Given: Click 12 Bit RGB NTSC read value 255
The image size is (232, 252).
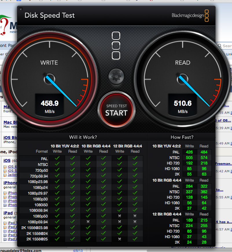Looking at the screenshot, I should (x=204, y=226).
